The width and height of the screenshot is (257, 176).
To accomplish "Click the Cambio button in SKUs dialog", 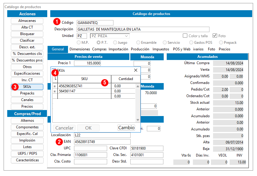I will (x=126, y=127).
